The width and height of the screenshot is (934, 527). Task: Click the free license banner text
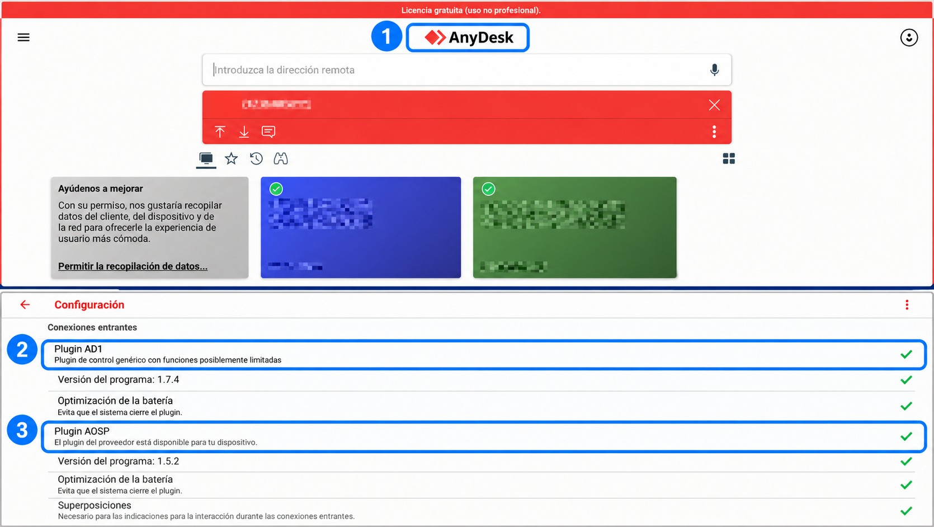471,10
